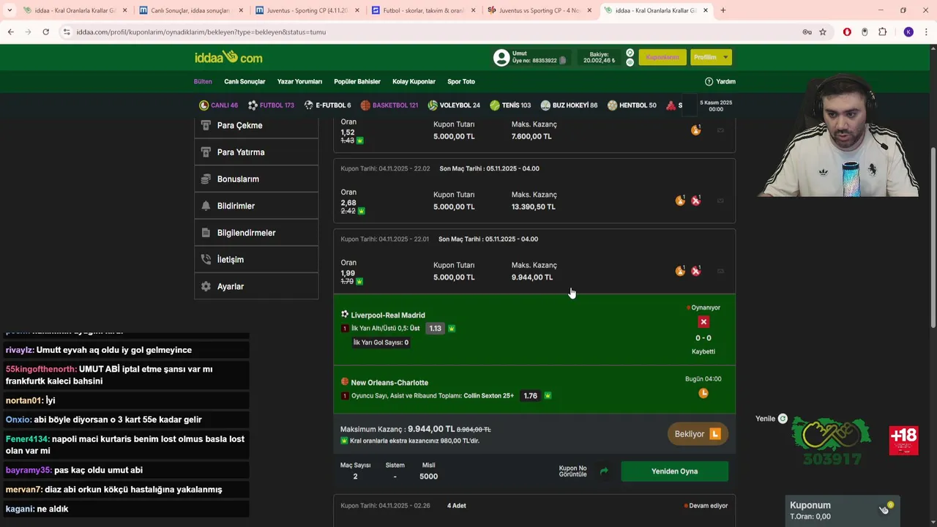Screen dimensions: 937x527
Task: Click the New Orleans-Charlotte match name
Action: (389, 383)
